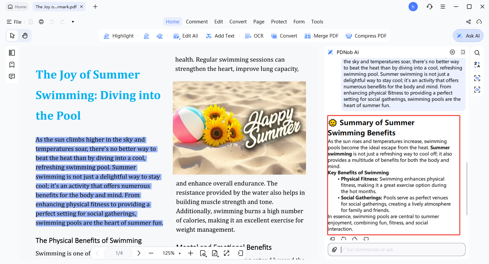Select the Hand pan tool
489x264 pixels.
(x=25, y=36)
